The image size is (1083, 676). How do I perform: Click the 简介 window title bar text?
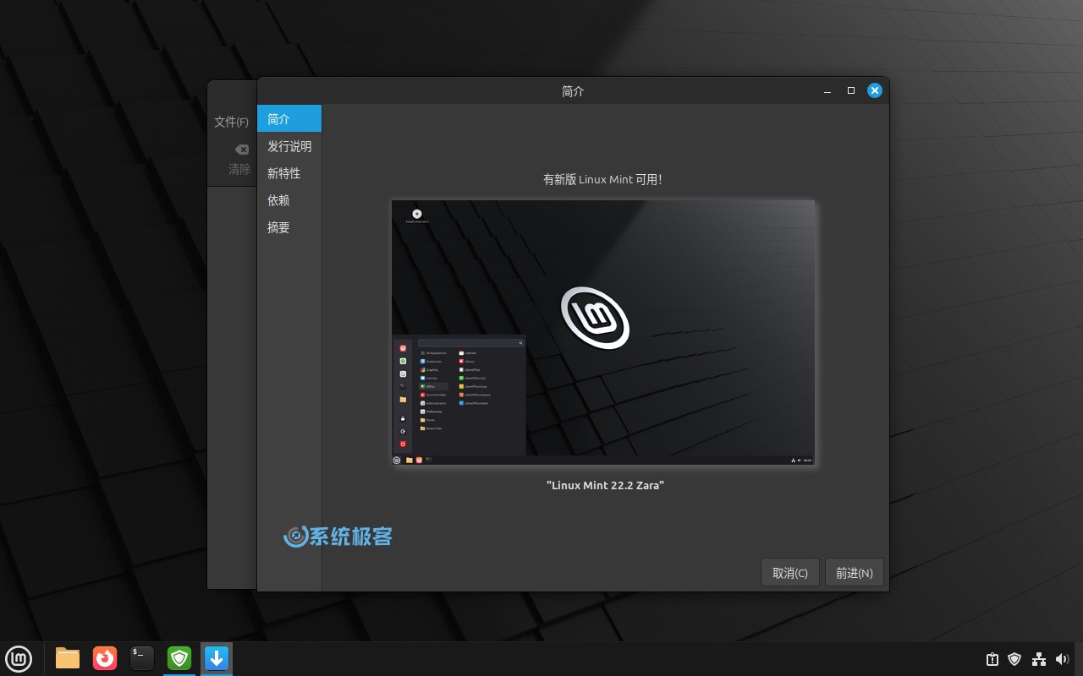[x=573, y=91]
